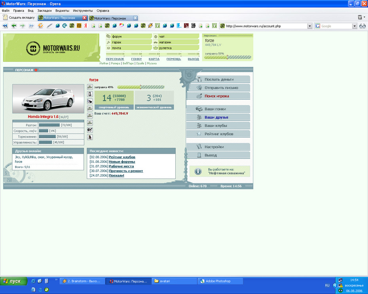
Task: Click Отправить письмо button
Action: pyautogui.click(x=219, y=87)
